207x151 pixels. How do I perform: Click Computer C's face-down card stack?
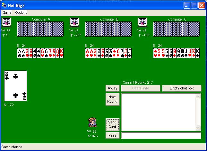(177, 29)
